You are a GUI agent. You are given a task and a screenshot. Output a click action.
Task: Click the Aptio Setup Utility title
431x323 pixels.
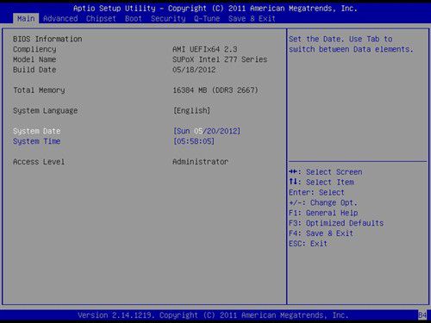[x=215, y=9]
